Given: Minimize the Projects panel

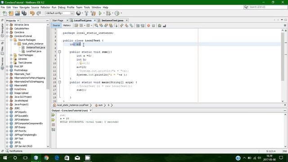Looking at the screenshot, I should click(47, 21).
